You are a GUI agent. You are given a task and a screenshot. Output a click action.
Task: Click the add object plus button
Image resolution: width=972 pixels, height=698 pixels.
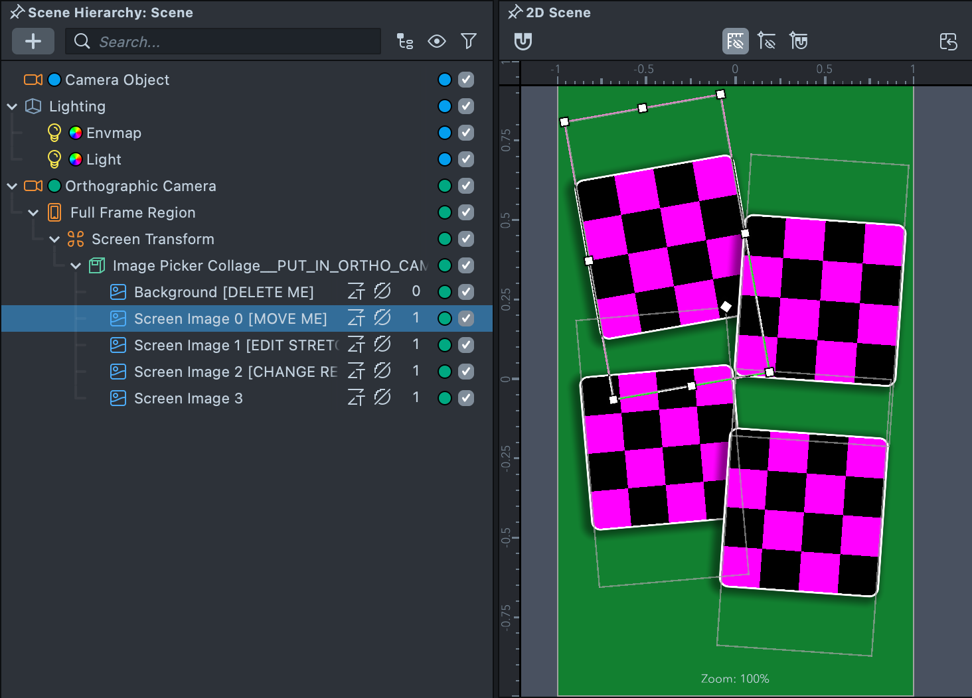33,41
